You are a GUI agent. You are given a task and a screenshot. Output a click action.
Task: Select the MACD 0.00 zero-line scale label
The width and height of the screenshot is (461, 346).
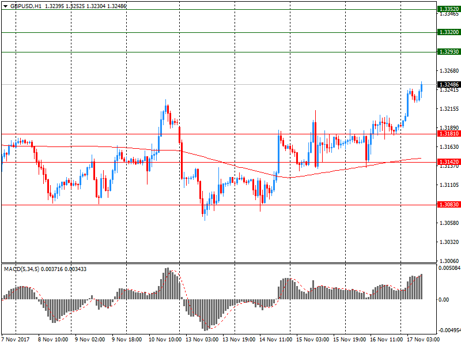click(x=444, y=300)
